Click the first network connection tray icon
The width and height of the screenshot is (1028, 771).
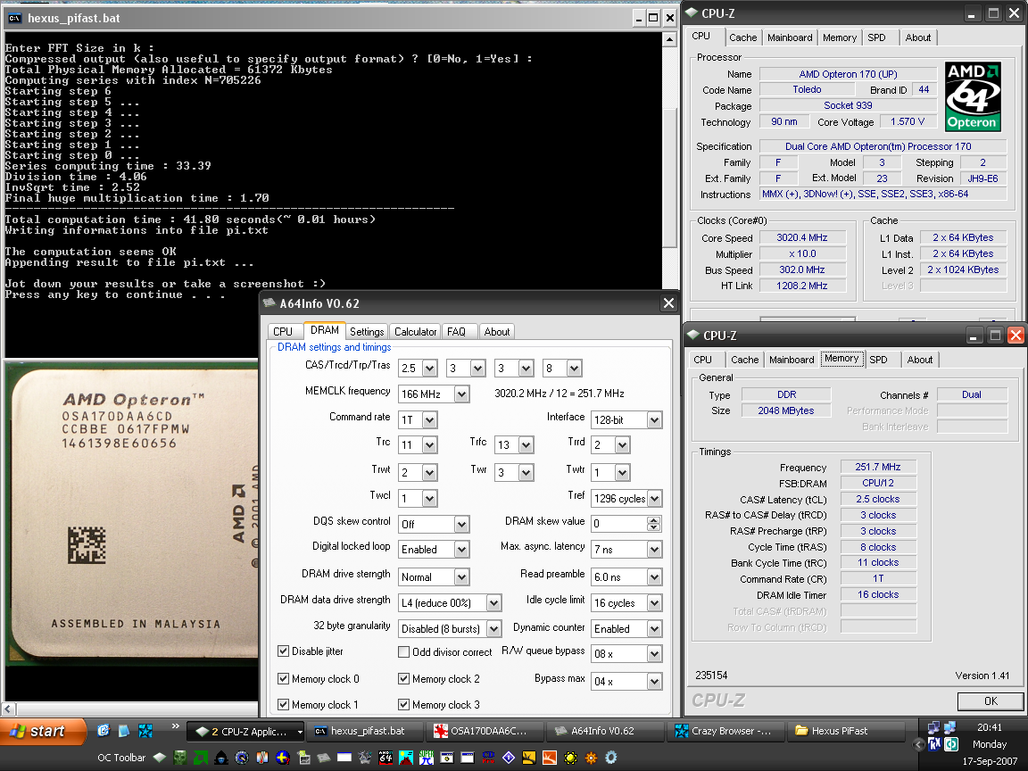click(x=934, y=727)
